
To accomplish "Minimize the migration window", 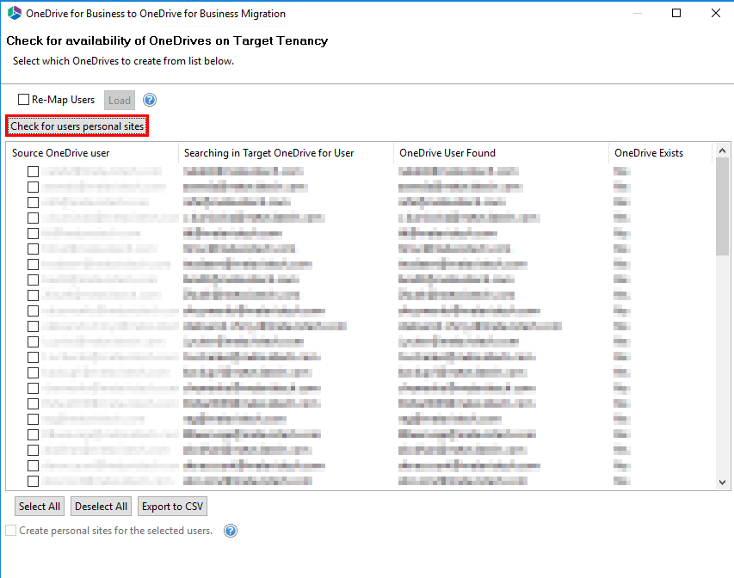I will [636, 13].
